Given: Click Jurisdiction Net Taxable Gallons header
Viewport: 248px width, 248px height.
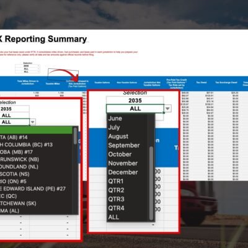Looking at the screenshot, I should tap(152, 84).
